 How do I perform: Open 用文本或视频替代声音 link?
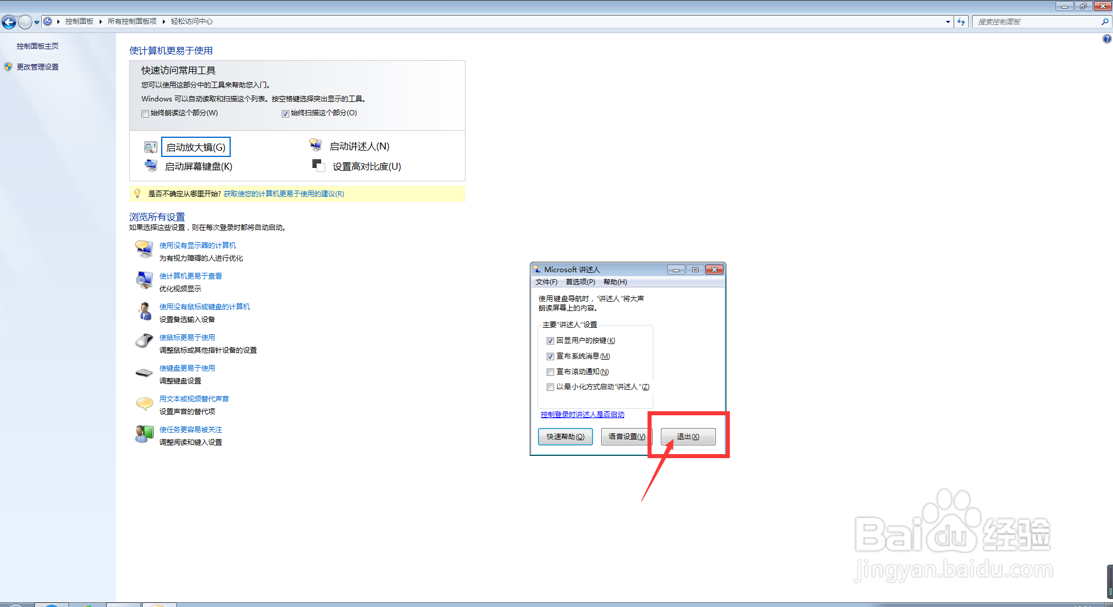coord(194,398)
